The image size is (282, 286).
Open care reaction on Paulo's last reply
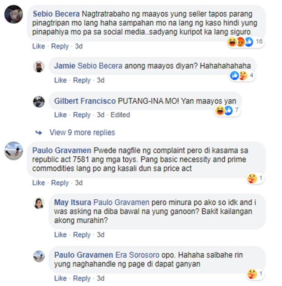(255, 274)
